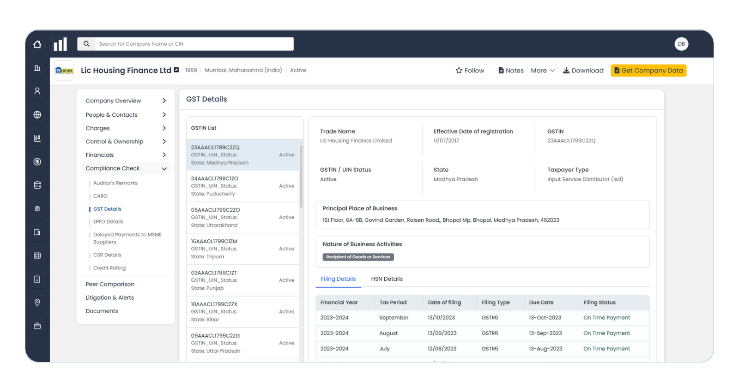This screenshot has height=392, width=739.
Task: Select GSTIN 10AAACL1799C2ZX Bihar
Action: [242, 312]
